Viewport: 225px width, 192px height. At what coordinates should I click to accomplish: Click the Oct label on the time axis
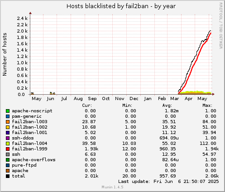click(106, 99)
